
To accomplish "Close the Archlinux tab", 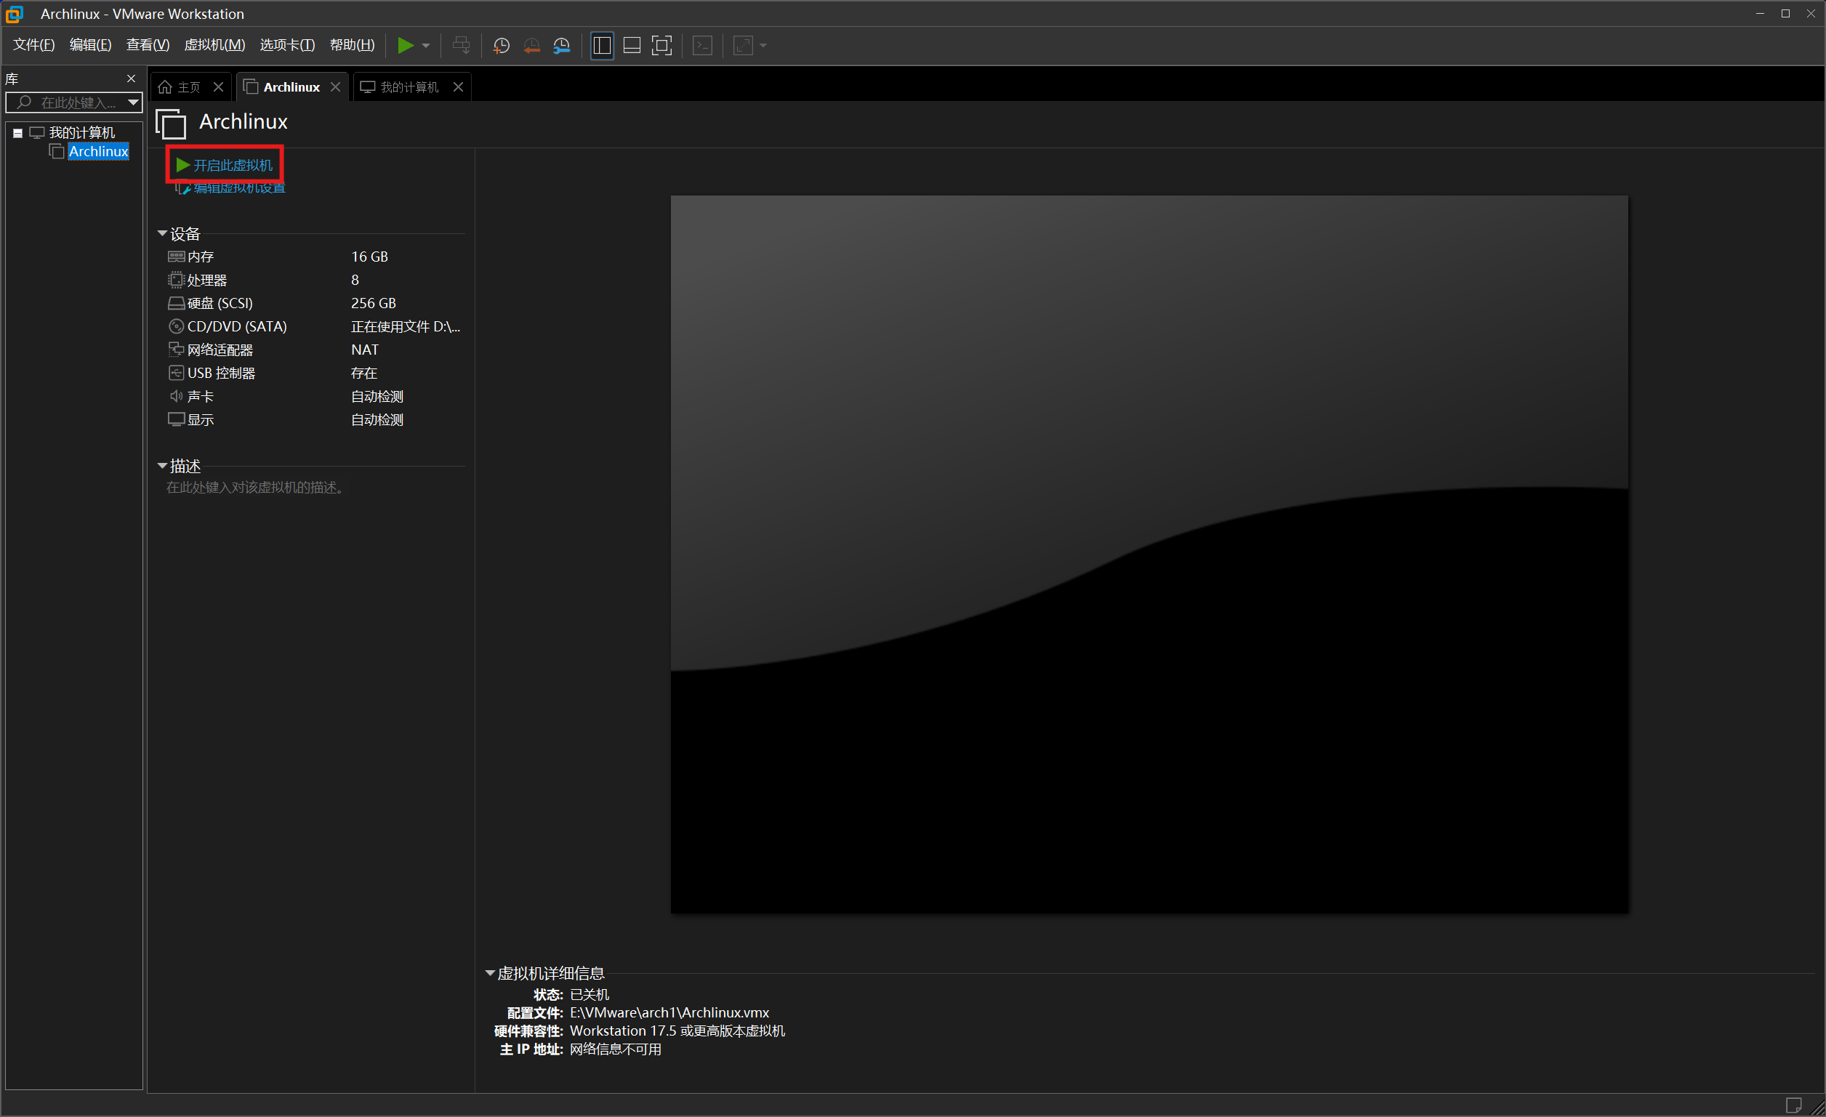I will click(336, 87).
